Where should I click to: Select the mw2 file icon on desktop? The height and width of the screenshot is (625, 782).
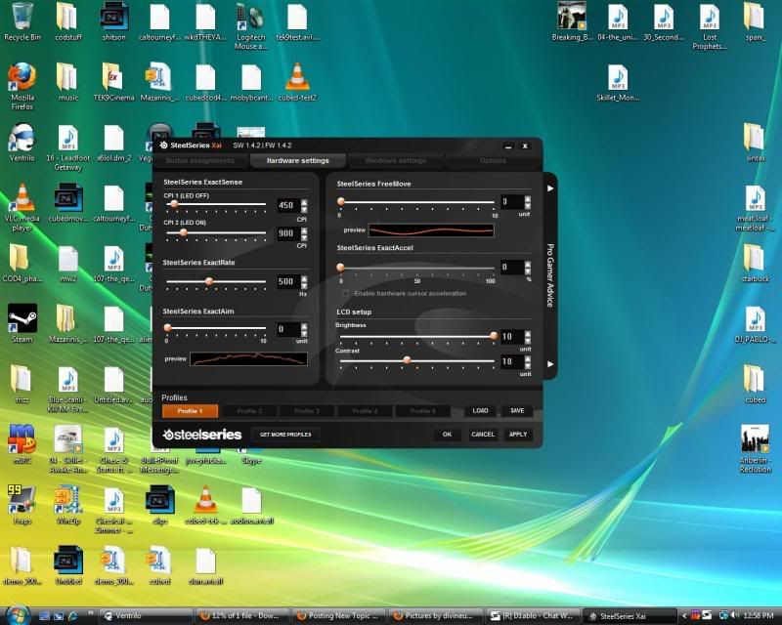[67, 264]
